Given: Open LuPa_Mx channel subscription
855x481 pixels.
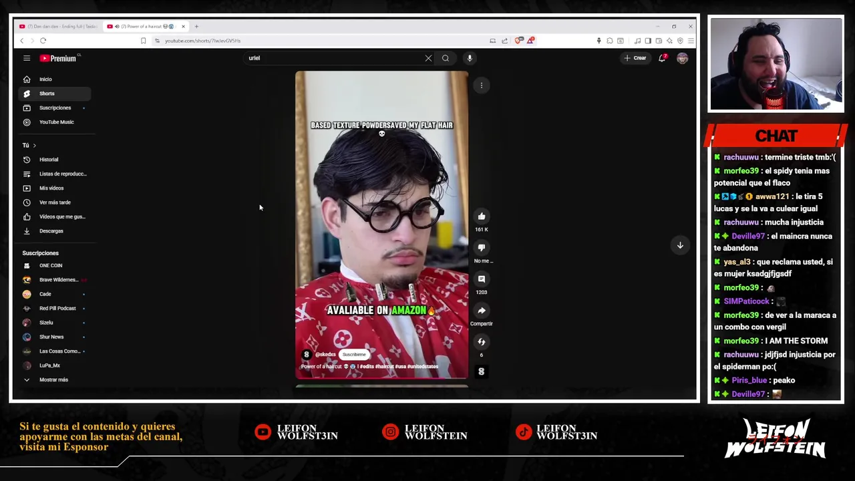Looking at the screenshot, I should pyautogui.click(x=55, y=365).
